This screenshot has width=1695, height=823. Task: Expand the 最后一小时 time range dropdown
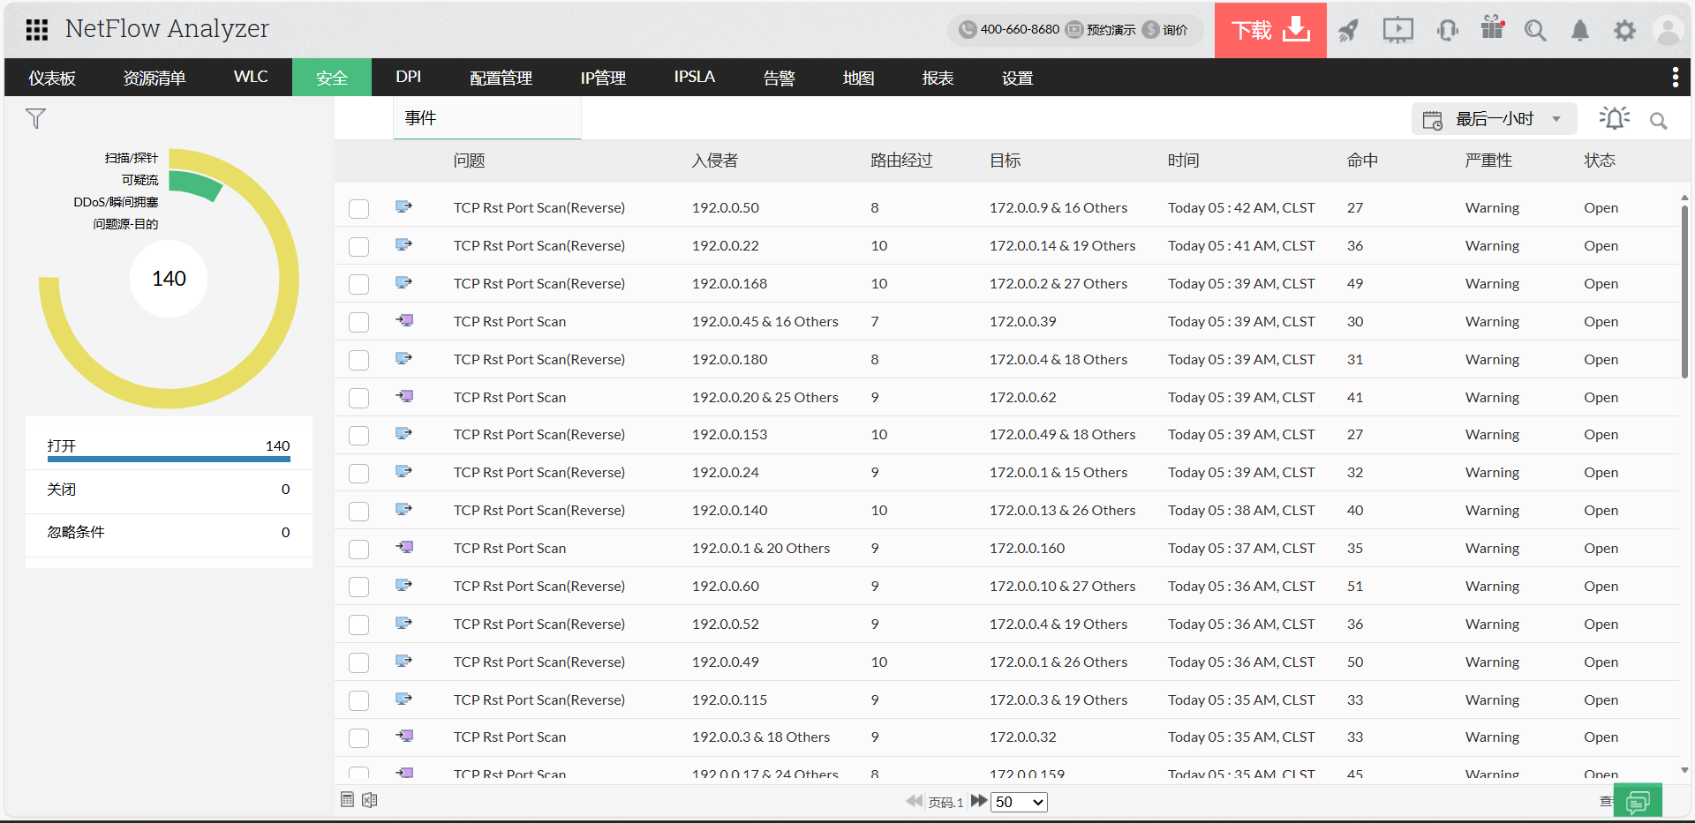point(1495,119)
